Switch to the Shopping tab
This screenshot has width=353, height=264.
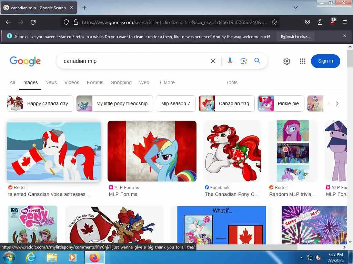(121, 82)
